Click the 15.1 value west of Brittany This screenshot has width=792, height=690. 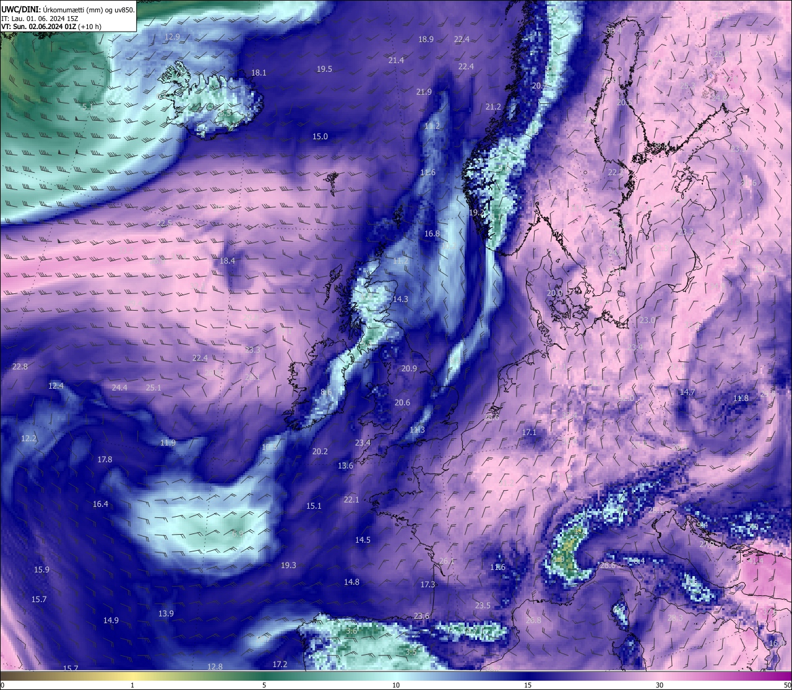tap(314, 506)
